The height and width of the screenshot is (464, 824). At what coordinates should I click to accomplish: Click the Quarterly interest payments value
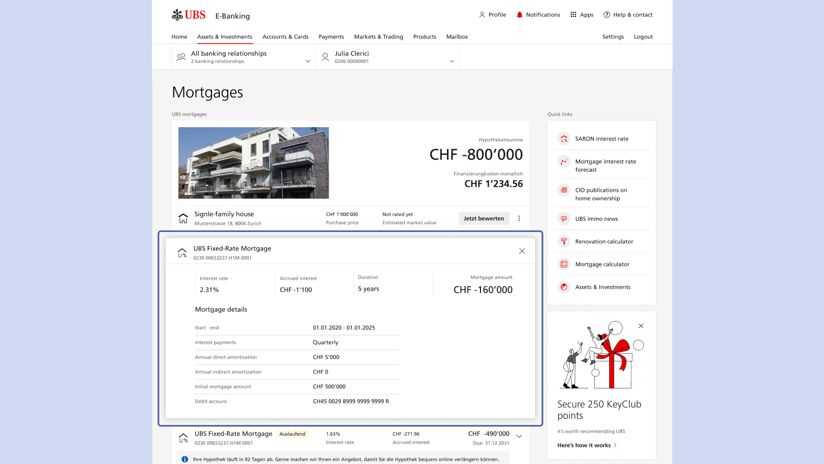tap(325, 343)
